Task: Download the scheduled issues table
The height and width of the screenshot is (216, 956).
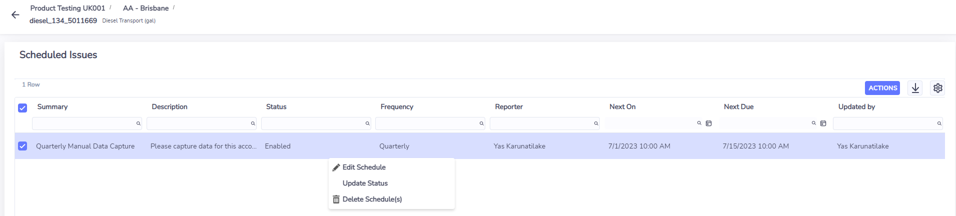Action: click(x=915, y=88)
